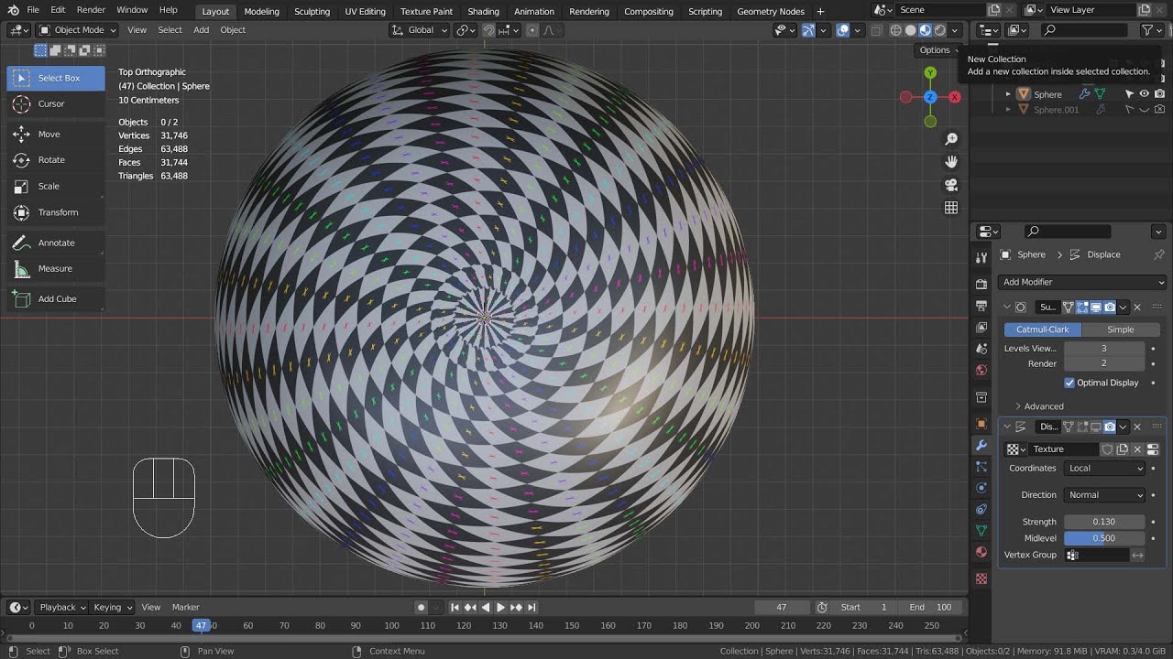
Task: Toggle the Optimal Display checkbox
Action: [1069, 383]
